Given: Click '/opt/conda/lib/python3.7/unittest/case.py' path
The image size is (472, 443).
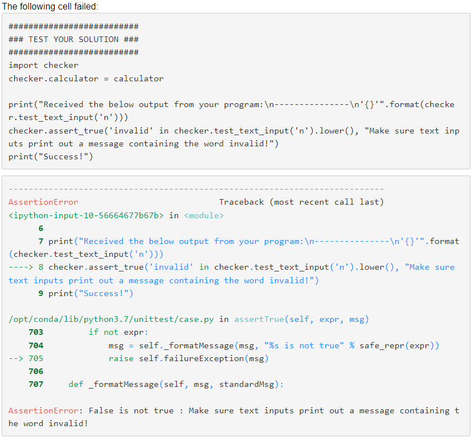Looking at the screenshot, I should [111, 320].
